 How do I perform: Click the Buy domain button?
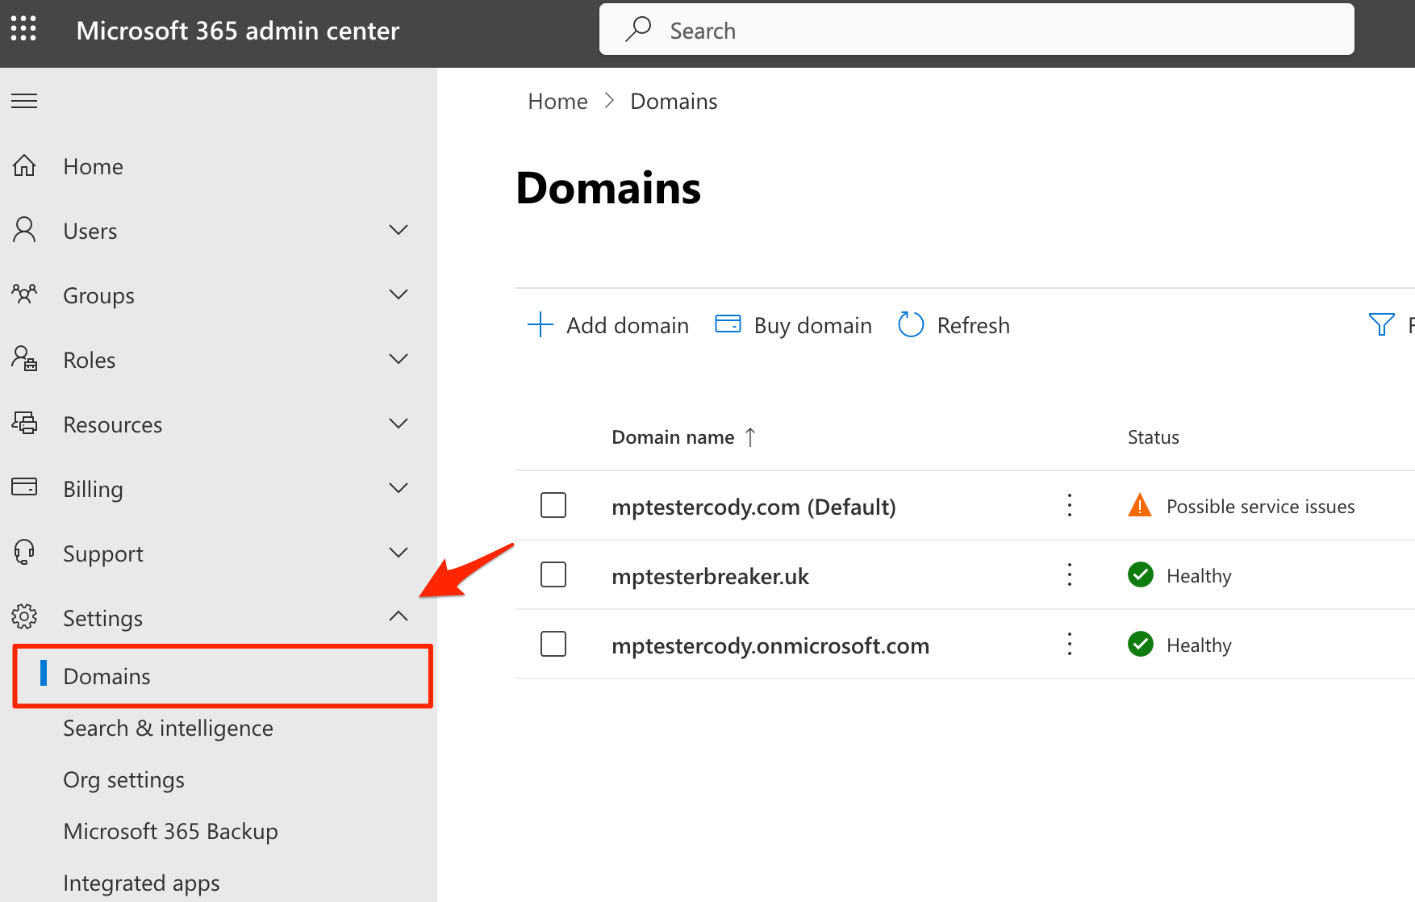(794, 325)
